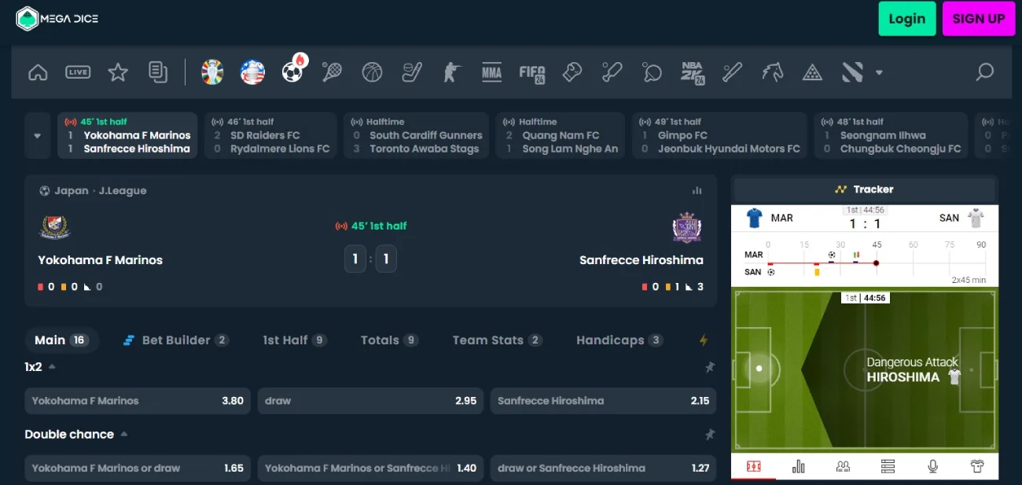Pin the 1x2 market
Image resolution: width=1022 pixels, height=485 pixels.
(x=710, y=366)
